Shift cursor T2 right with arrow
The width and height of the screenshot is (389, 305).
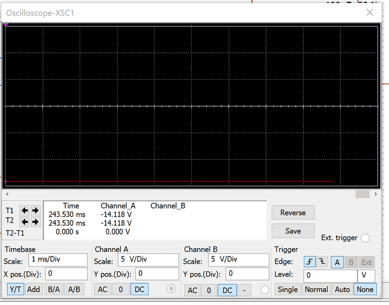[x=35, y=222]
